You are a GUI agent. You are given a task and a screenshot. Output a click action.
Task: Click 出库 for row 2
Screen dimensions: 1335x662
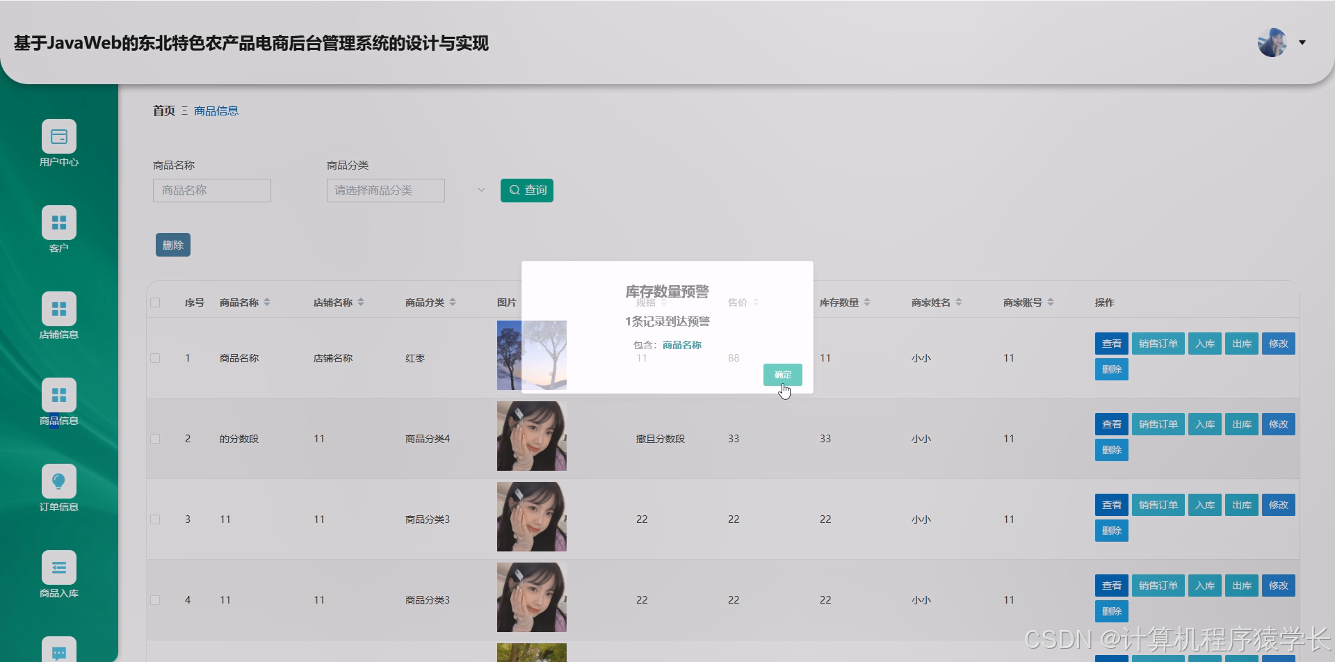click(1242, 424)
